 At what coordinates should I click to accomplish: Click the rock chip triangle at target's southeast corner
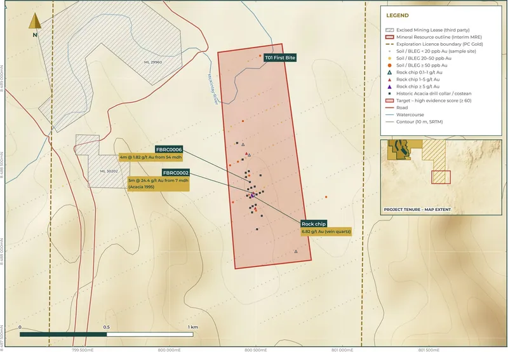(296, 251)
